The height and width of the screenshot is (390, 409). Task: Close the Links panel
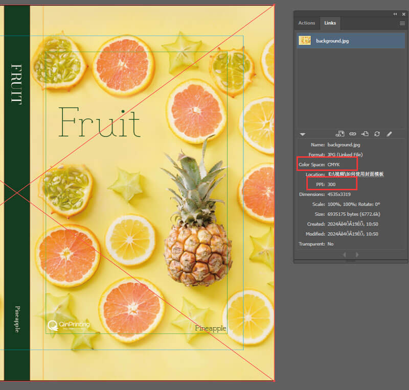[403, 14]
